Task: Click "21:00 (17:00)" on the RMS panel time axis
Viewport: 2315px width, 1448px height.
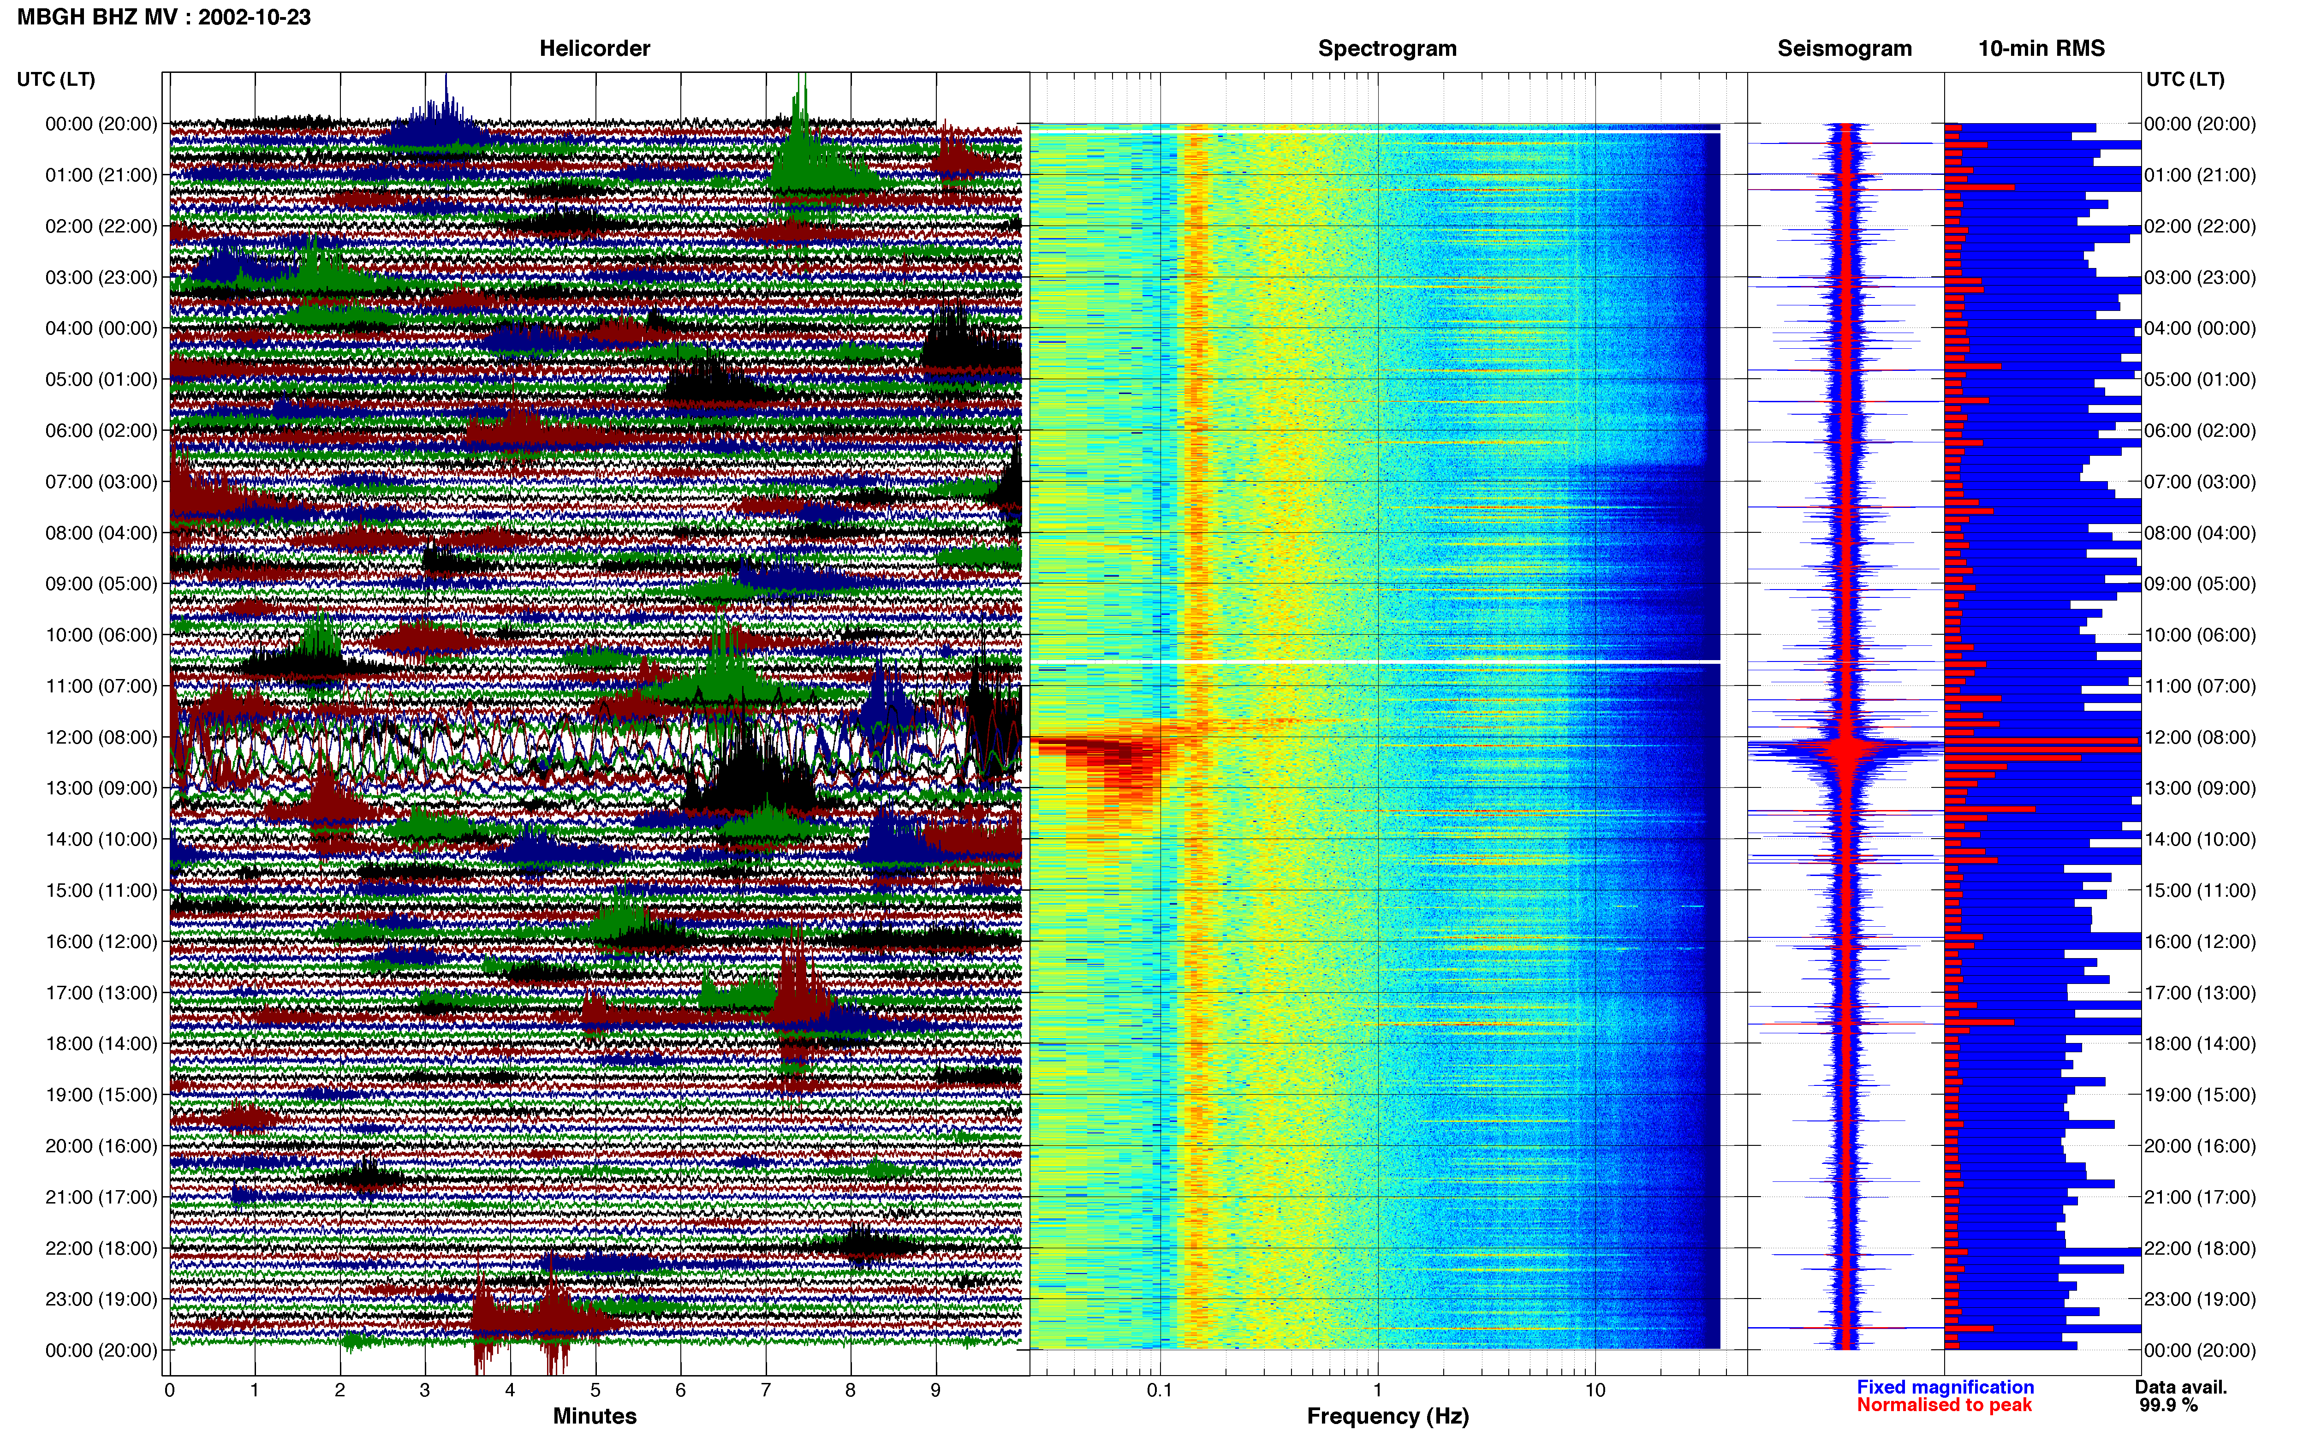Action: point(2200,1197)
